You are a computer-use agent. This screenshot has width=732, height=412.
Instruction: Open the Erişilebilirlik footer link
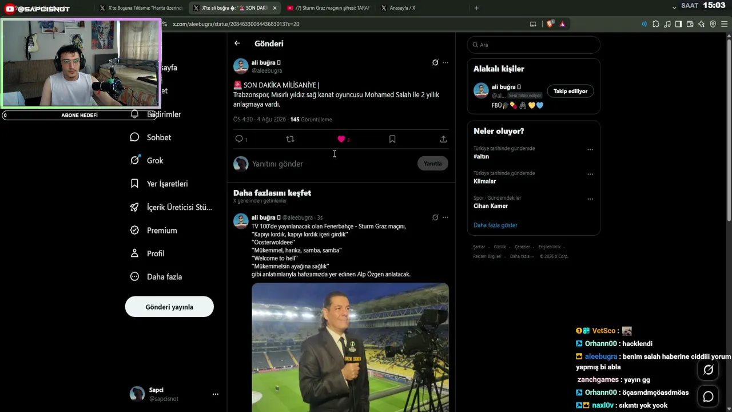548,247
